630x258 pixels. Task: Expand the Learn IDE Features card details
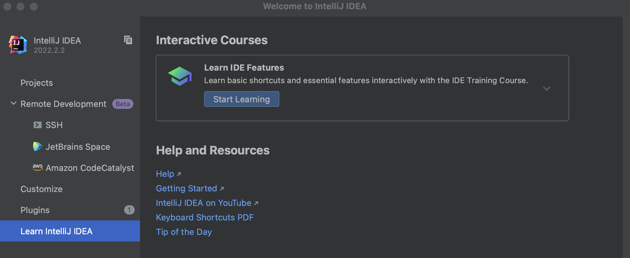[547, 88]
